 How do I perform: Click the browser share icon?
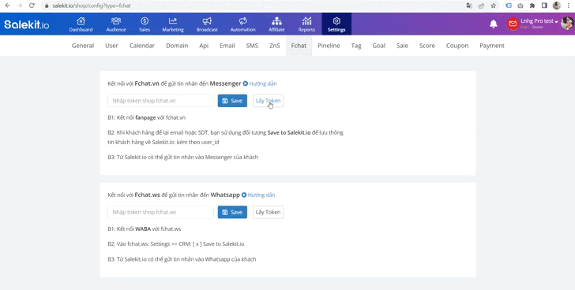tap(481, 6)
